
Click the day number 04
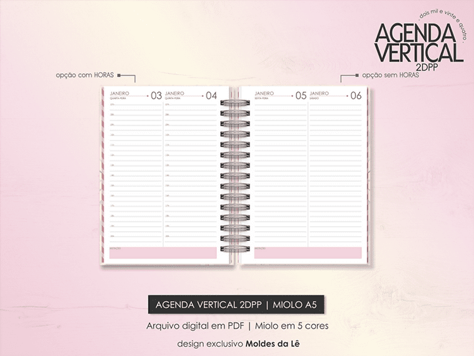click(x=211, y=96)
